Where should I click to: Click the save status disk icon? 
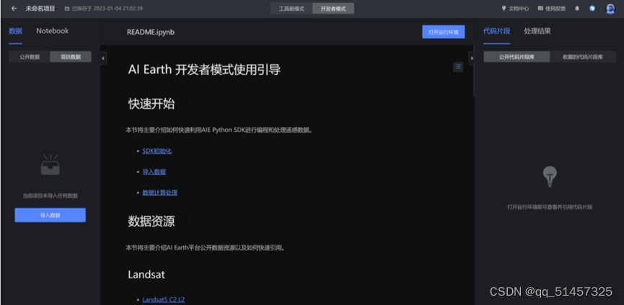pyautogui.click(x=67, y=9)
